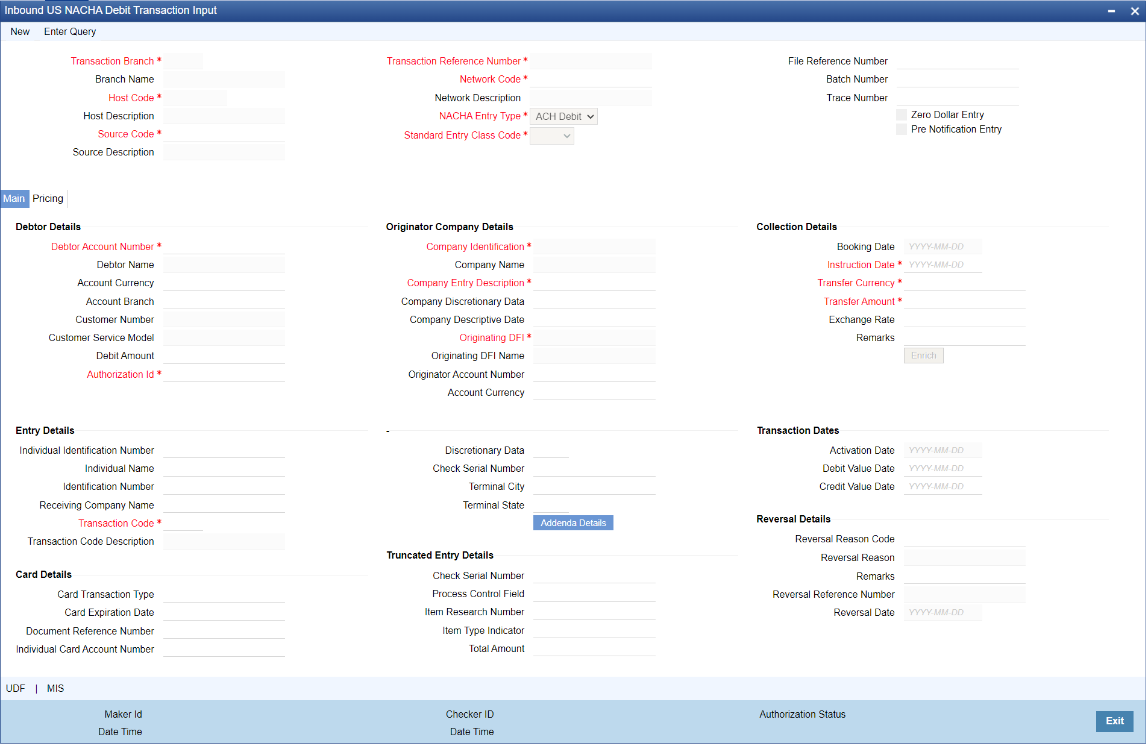This screenshot has width=1148, height=746.
Task: Click the Company Discretionary Data field
Action: tap(594, 301)
